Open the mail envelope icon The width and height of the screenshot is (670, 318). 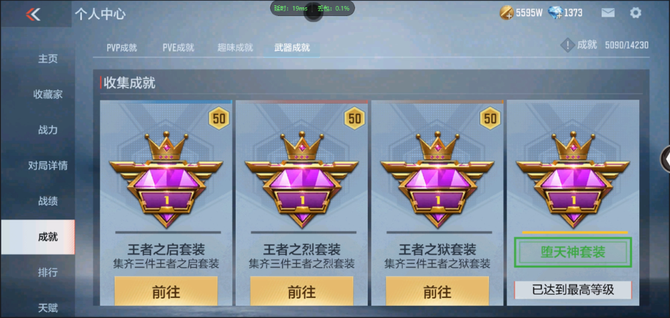coord(608,13)
